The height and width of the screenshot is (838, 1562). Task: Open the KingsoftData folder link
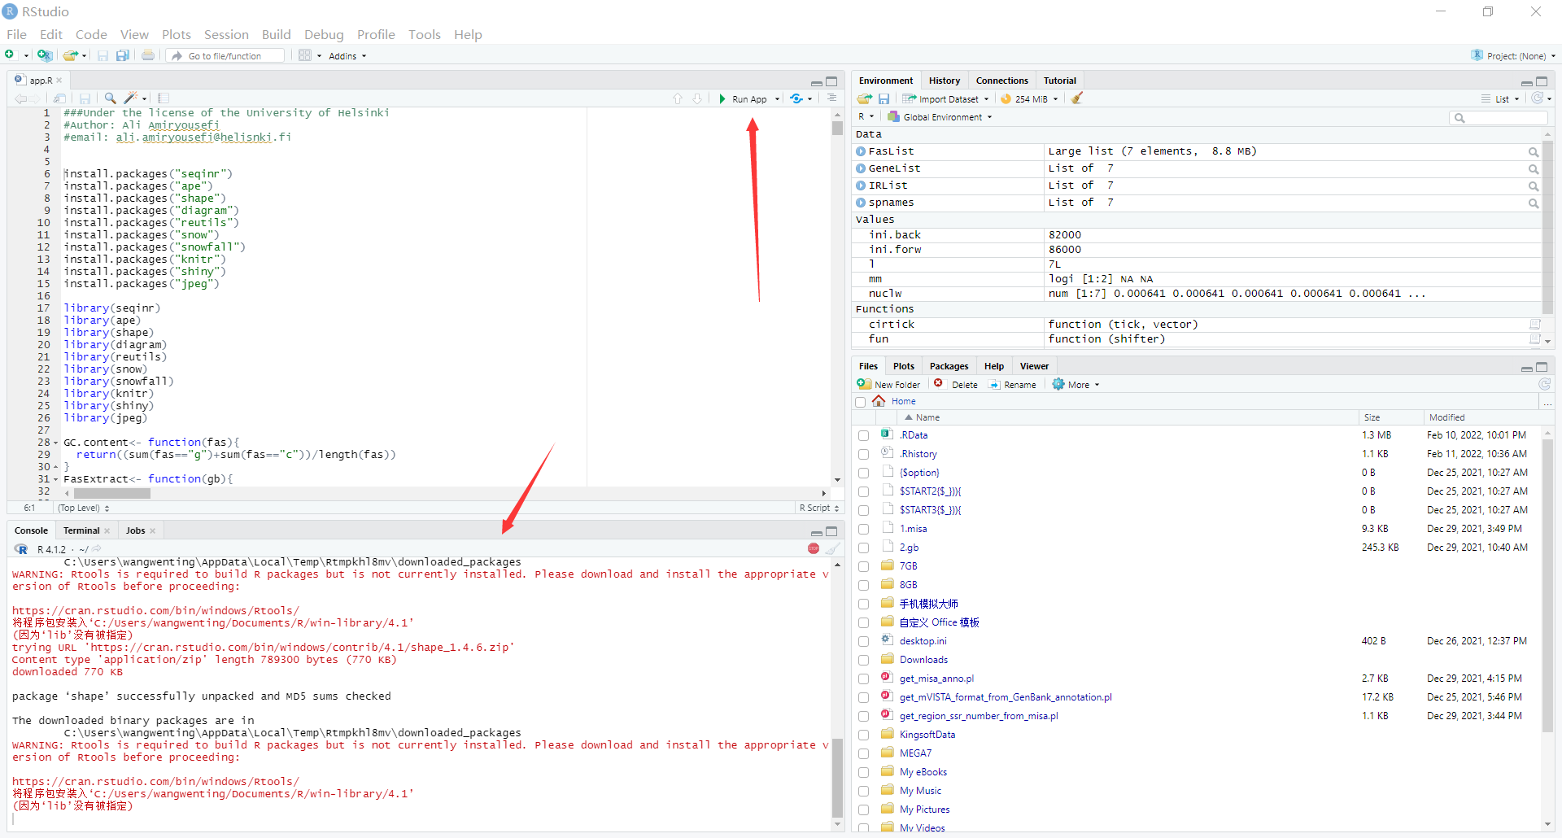[927, 735]
